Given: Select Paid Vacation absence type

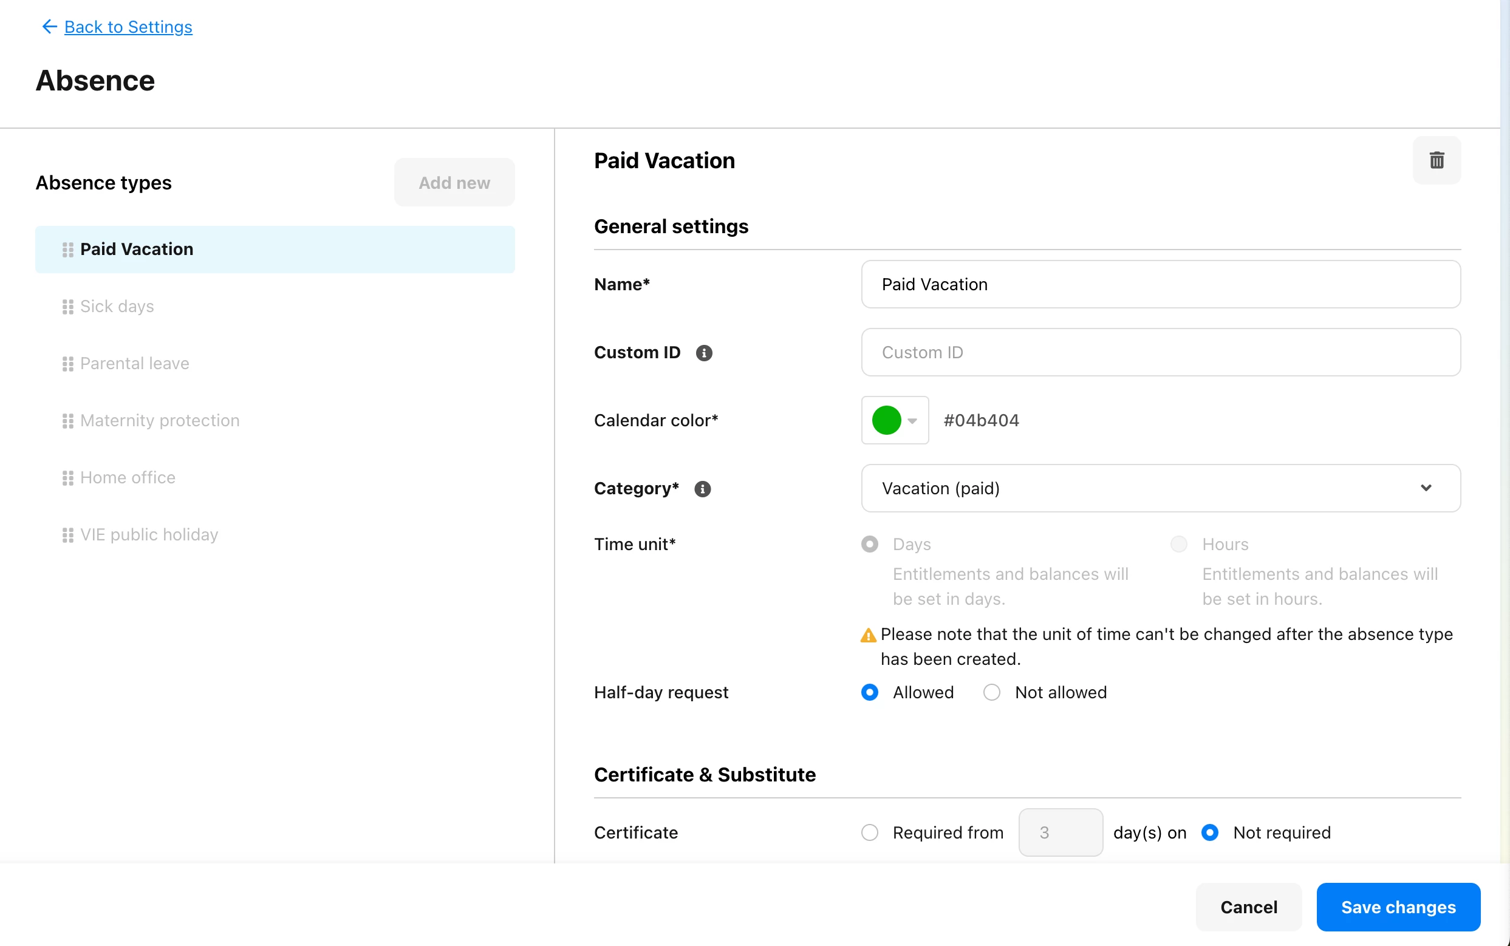Looking at the screenshot, I should point(275,250).
